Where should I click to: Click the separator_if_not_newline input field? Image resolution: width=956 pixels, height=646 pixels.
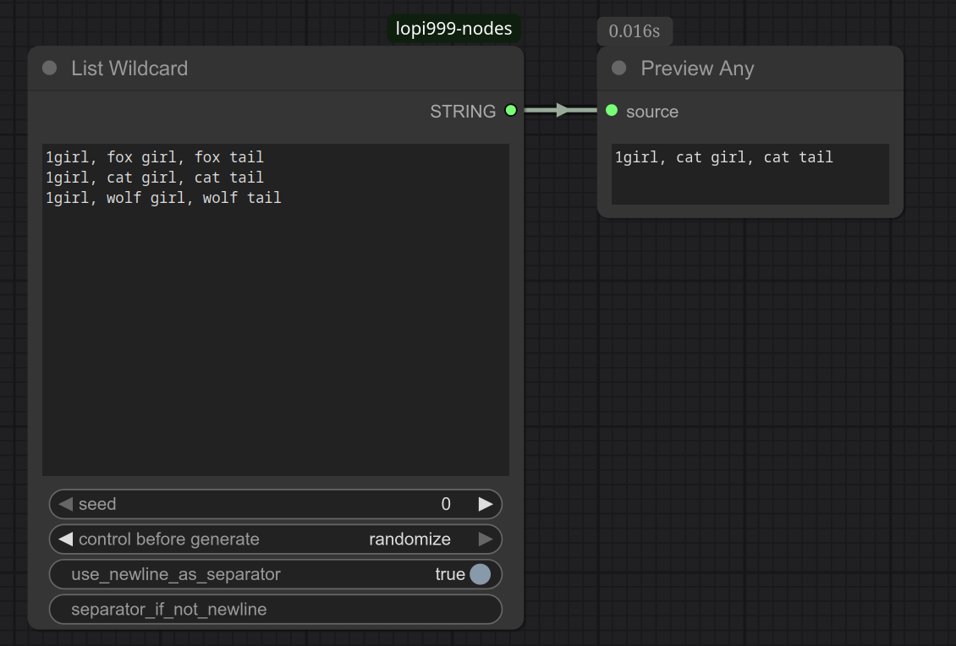pos(276,610)
